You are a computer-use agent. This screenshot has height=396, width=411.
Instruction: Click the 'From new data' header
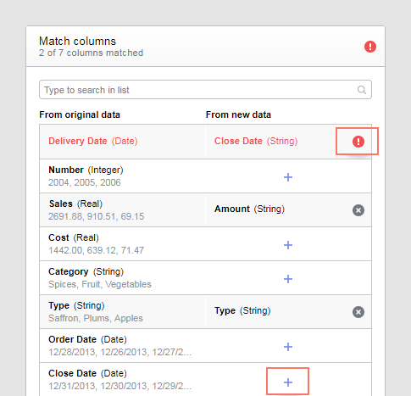click(238, 114)
